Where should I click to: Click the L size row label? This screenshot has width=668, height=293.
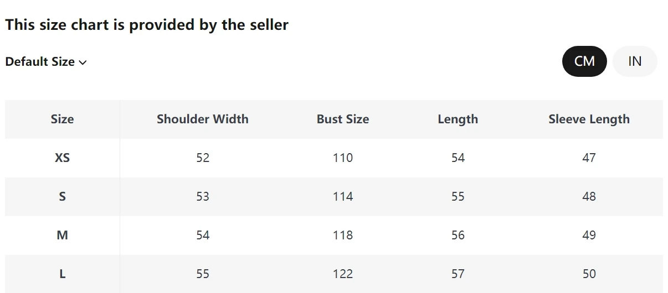coord(62,274)
